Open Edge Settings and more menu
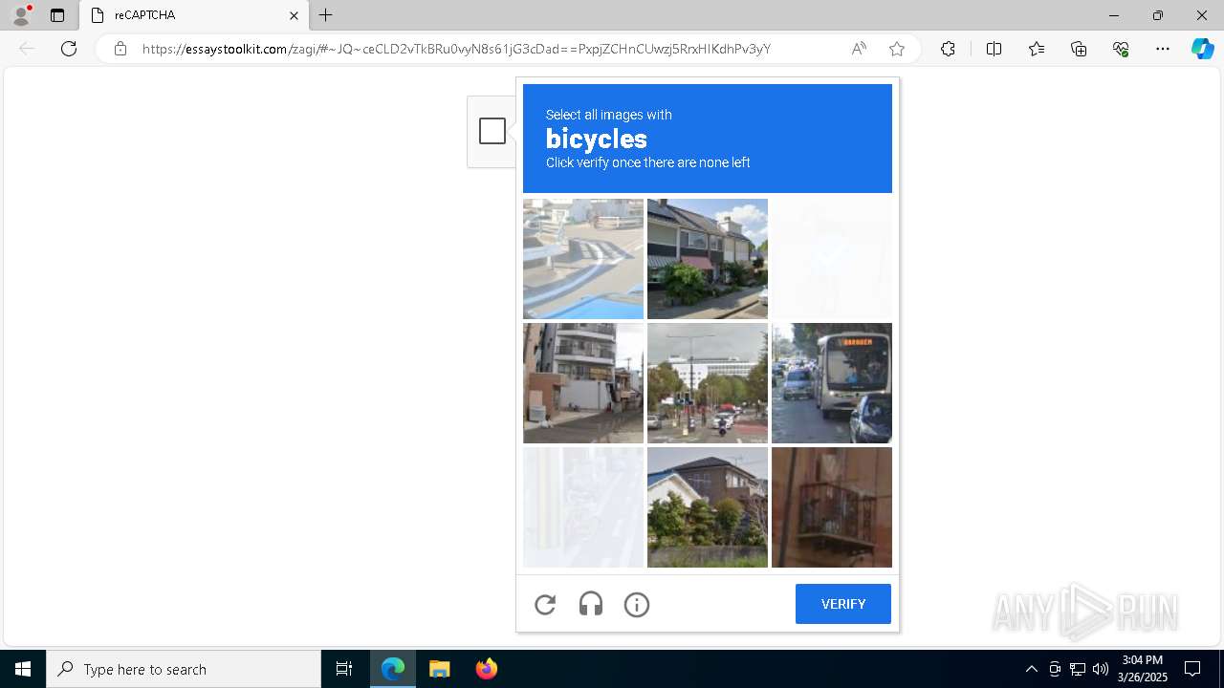The height and width of the screenshot is (688, 1224). [x=1163, y=49]
